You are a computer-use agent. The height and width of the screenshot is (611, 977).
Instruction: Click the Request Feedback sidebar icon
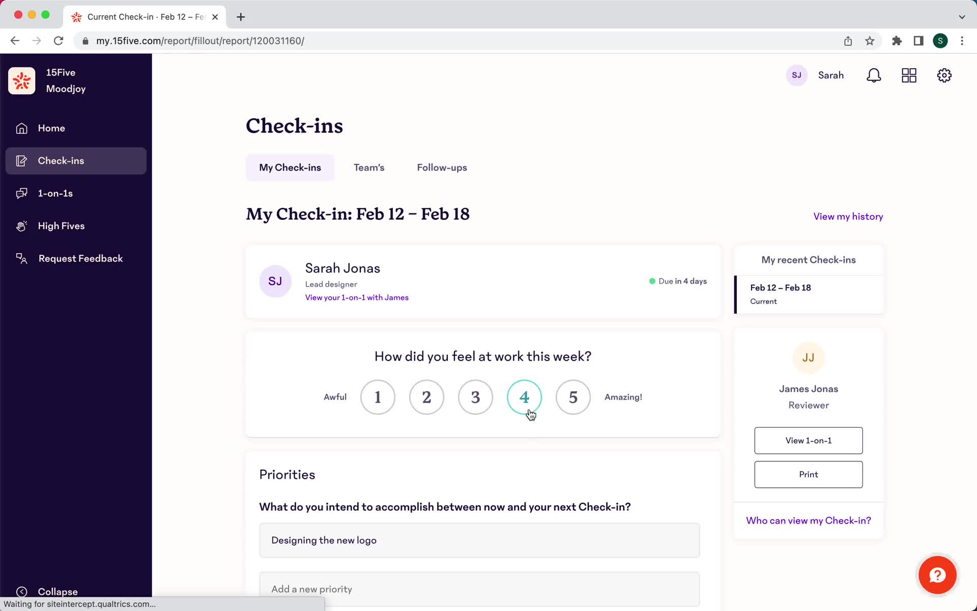point(22,258)
